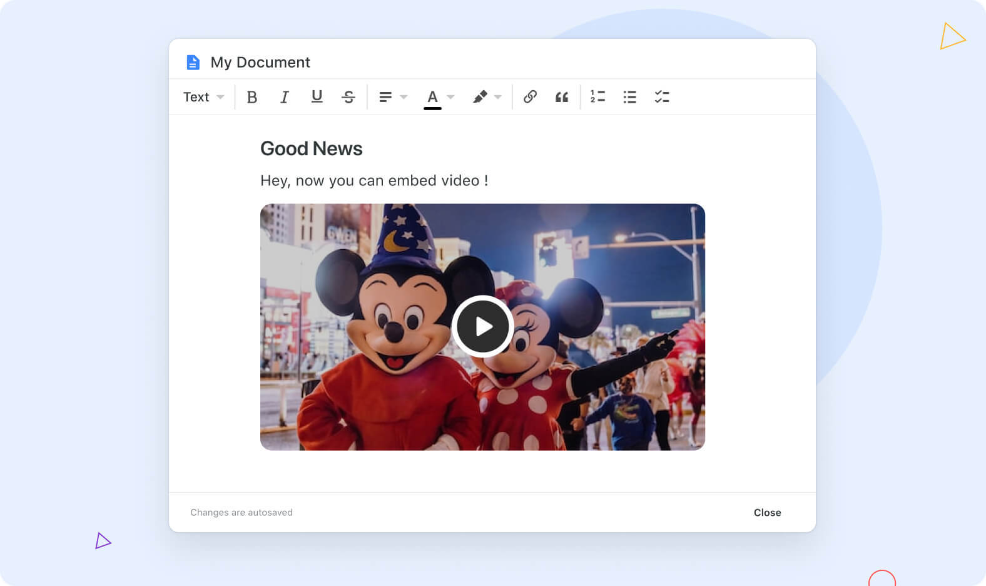Open the alignment dropdown arrow

404,97
